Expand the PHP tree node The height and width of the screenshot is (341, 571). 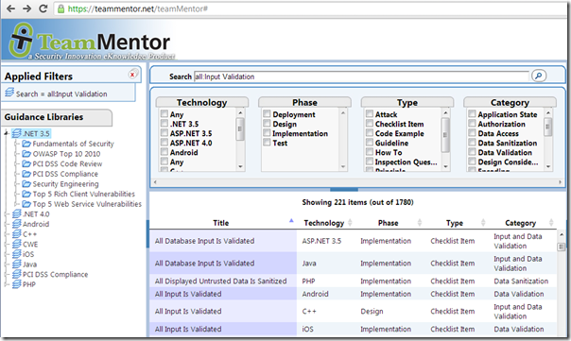point(7,284)
